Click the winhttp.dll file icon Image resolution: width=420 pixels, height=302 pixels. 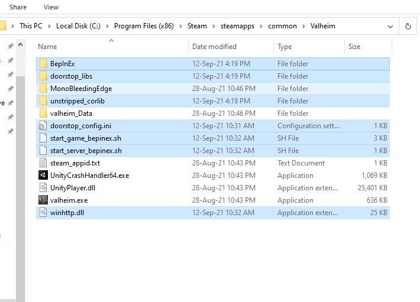tap(43, 213)
